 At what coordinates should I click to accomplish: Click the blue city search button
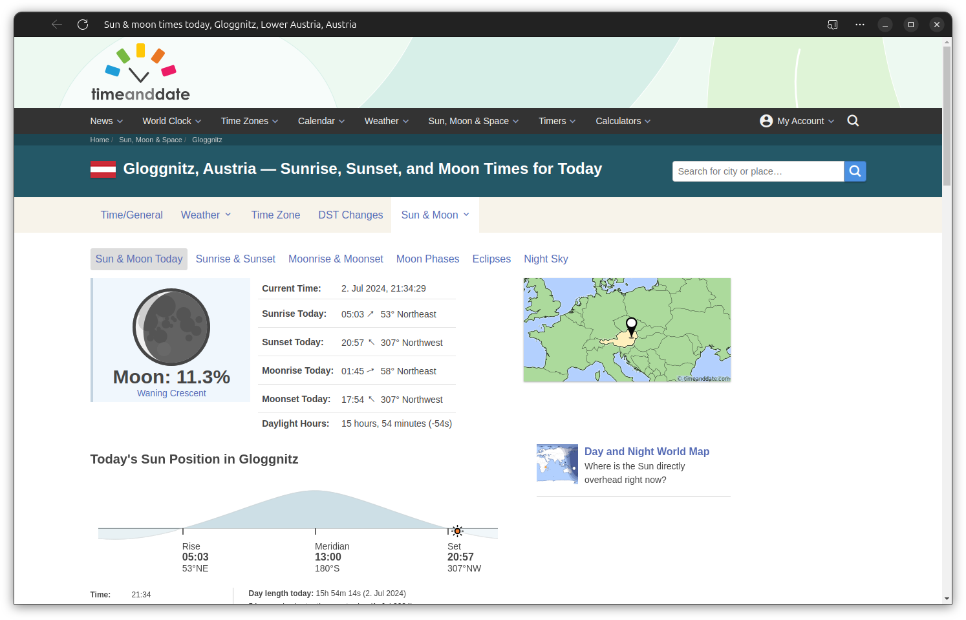855,171
